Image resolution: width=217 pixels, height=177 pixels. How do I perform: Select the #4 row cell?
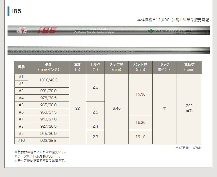tap(21, 98)
